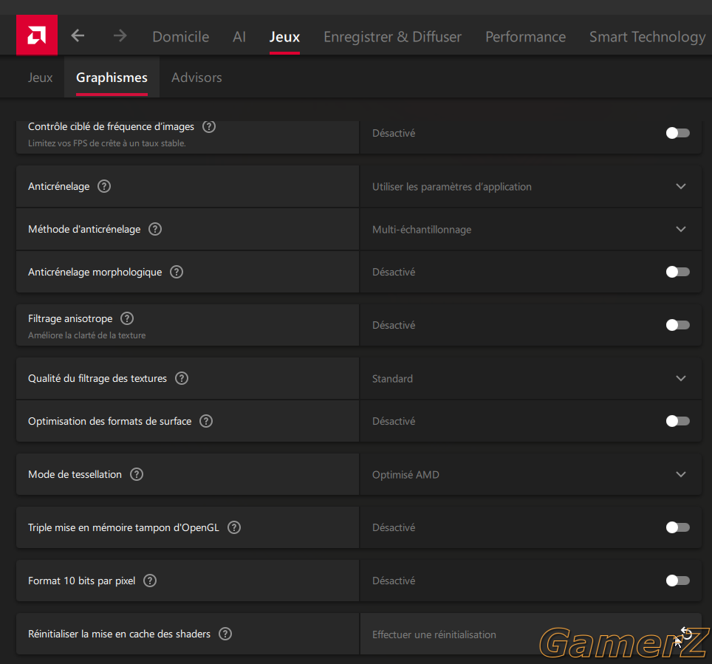The width and height of the screenshot is (712, 664).
Task: Open the Advisors sub-tab
Action: tap(196, 78)
